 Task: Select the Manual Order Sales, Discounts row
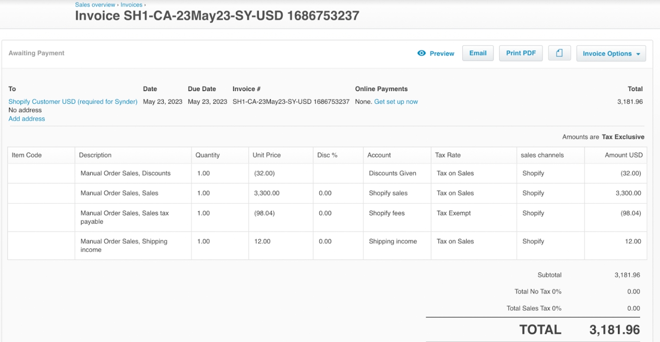[125, 173]
